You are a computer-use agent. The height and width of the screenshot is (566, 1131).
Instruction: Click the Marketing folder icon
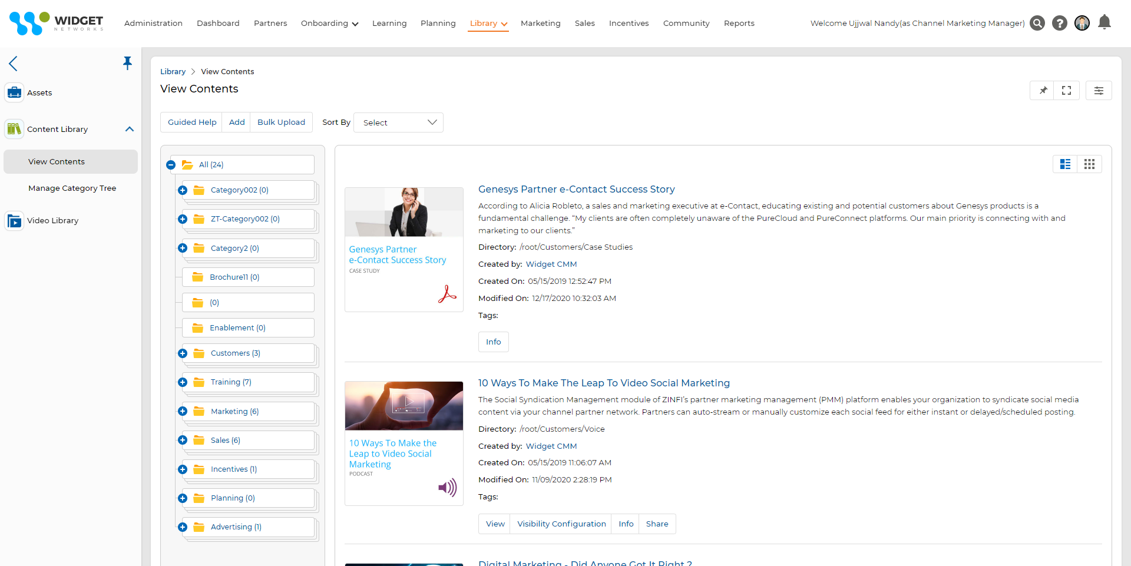pos(199,411)
